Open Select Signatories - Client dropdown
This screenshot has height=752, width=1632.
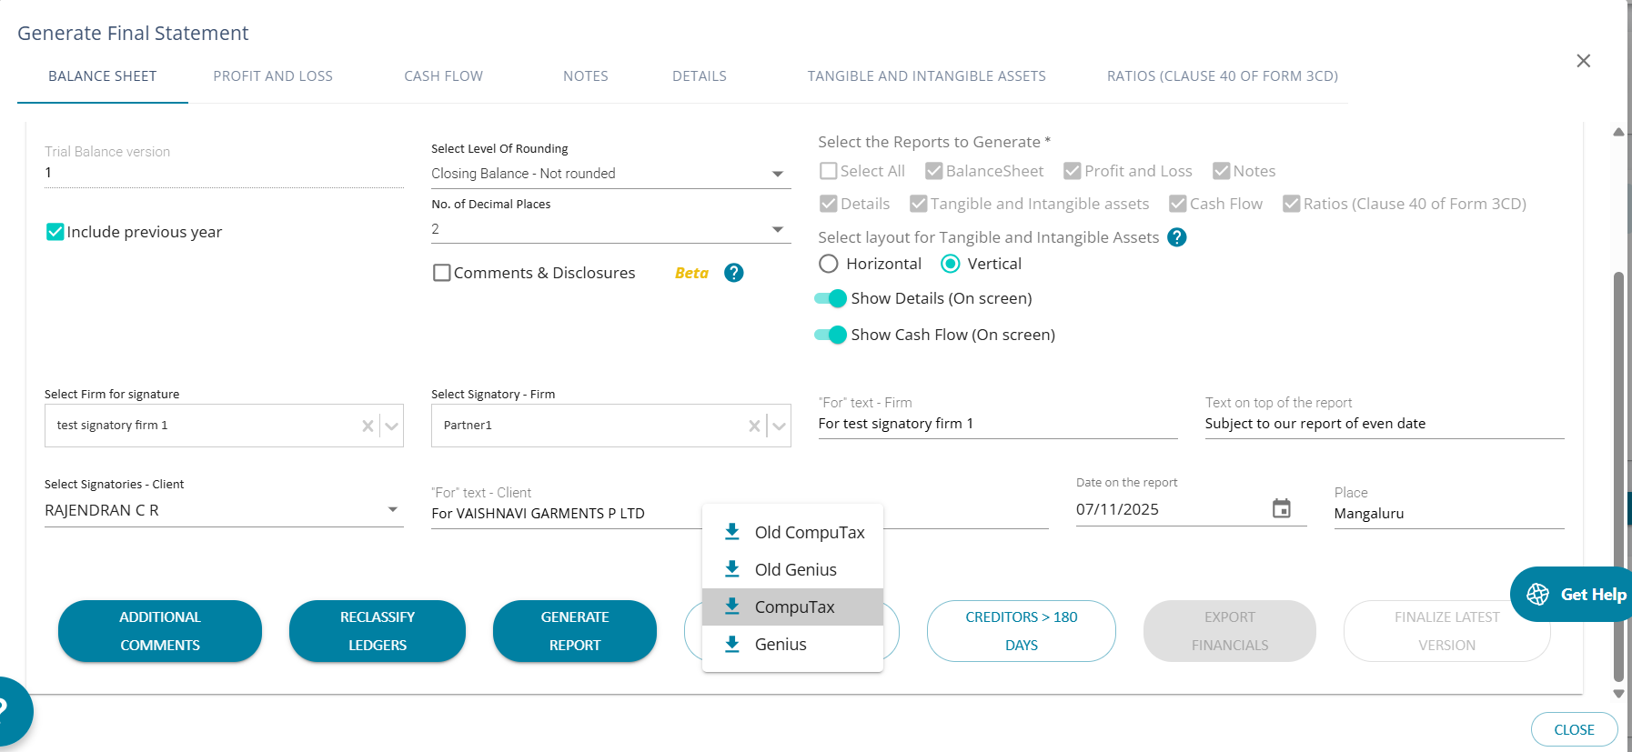click(223, 510)
